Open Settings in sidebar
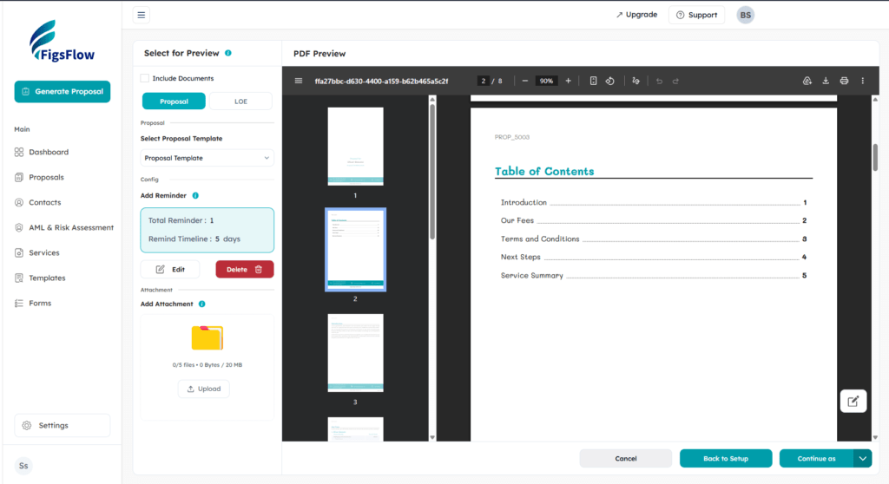 point(63,425)
